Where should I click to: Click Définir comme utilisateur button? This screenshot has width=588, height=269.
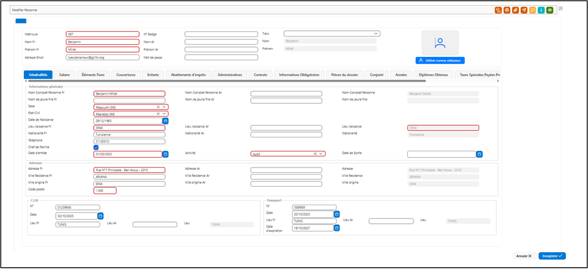[440, 60]
